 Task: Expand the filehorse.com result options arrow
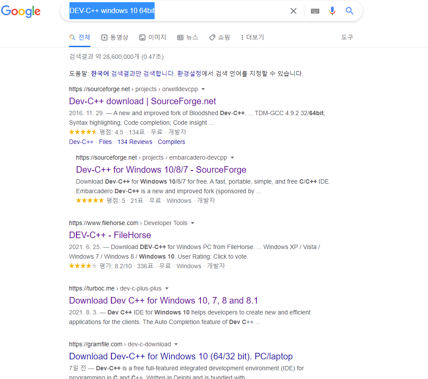[193, 223]
